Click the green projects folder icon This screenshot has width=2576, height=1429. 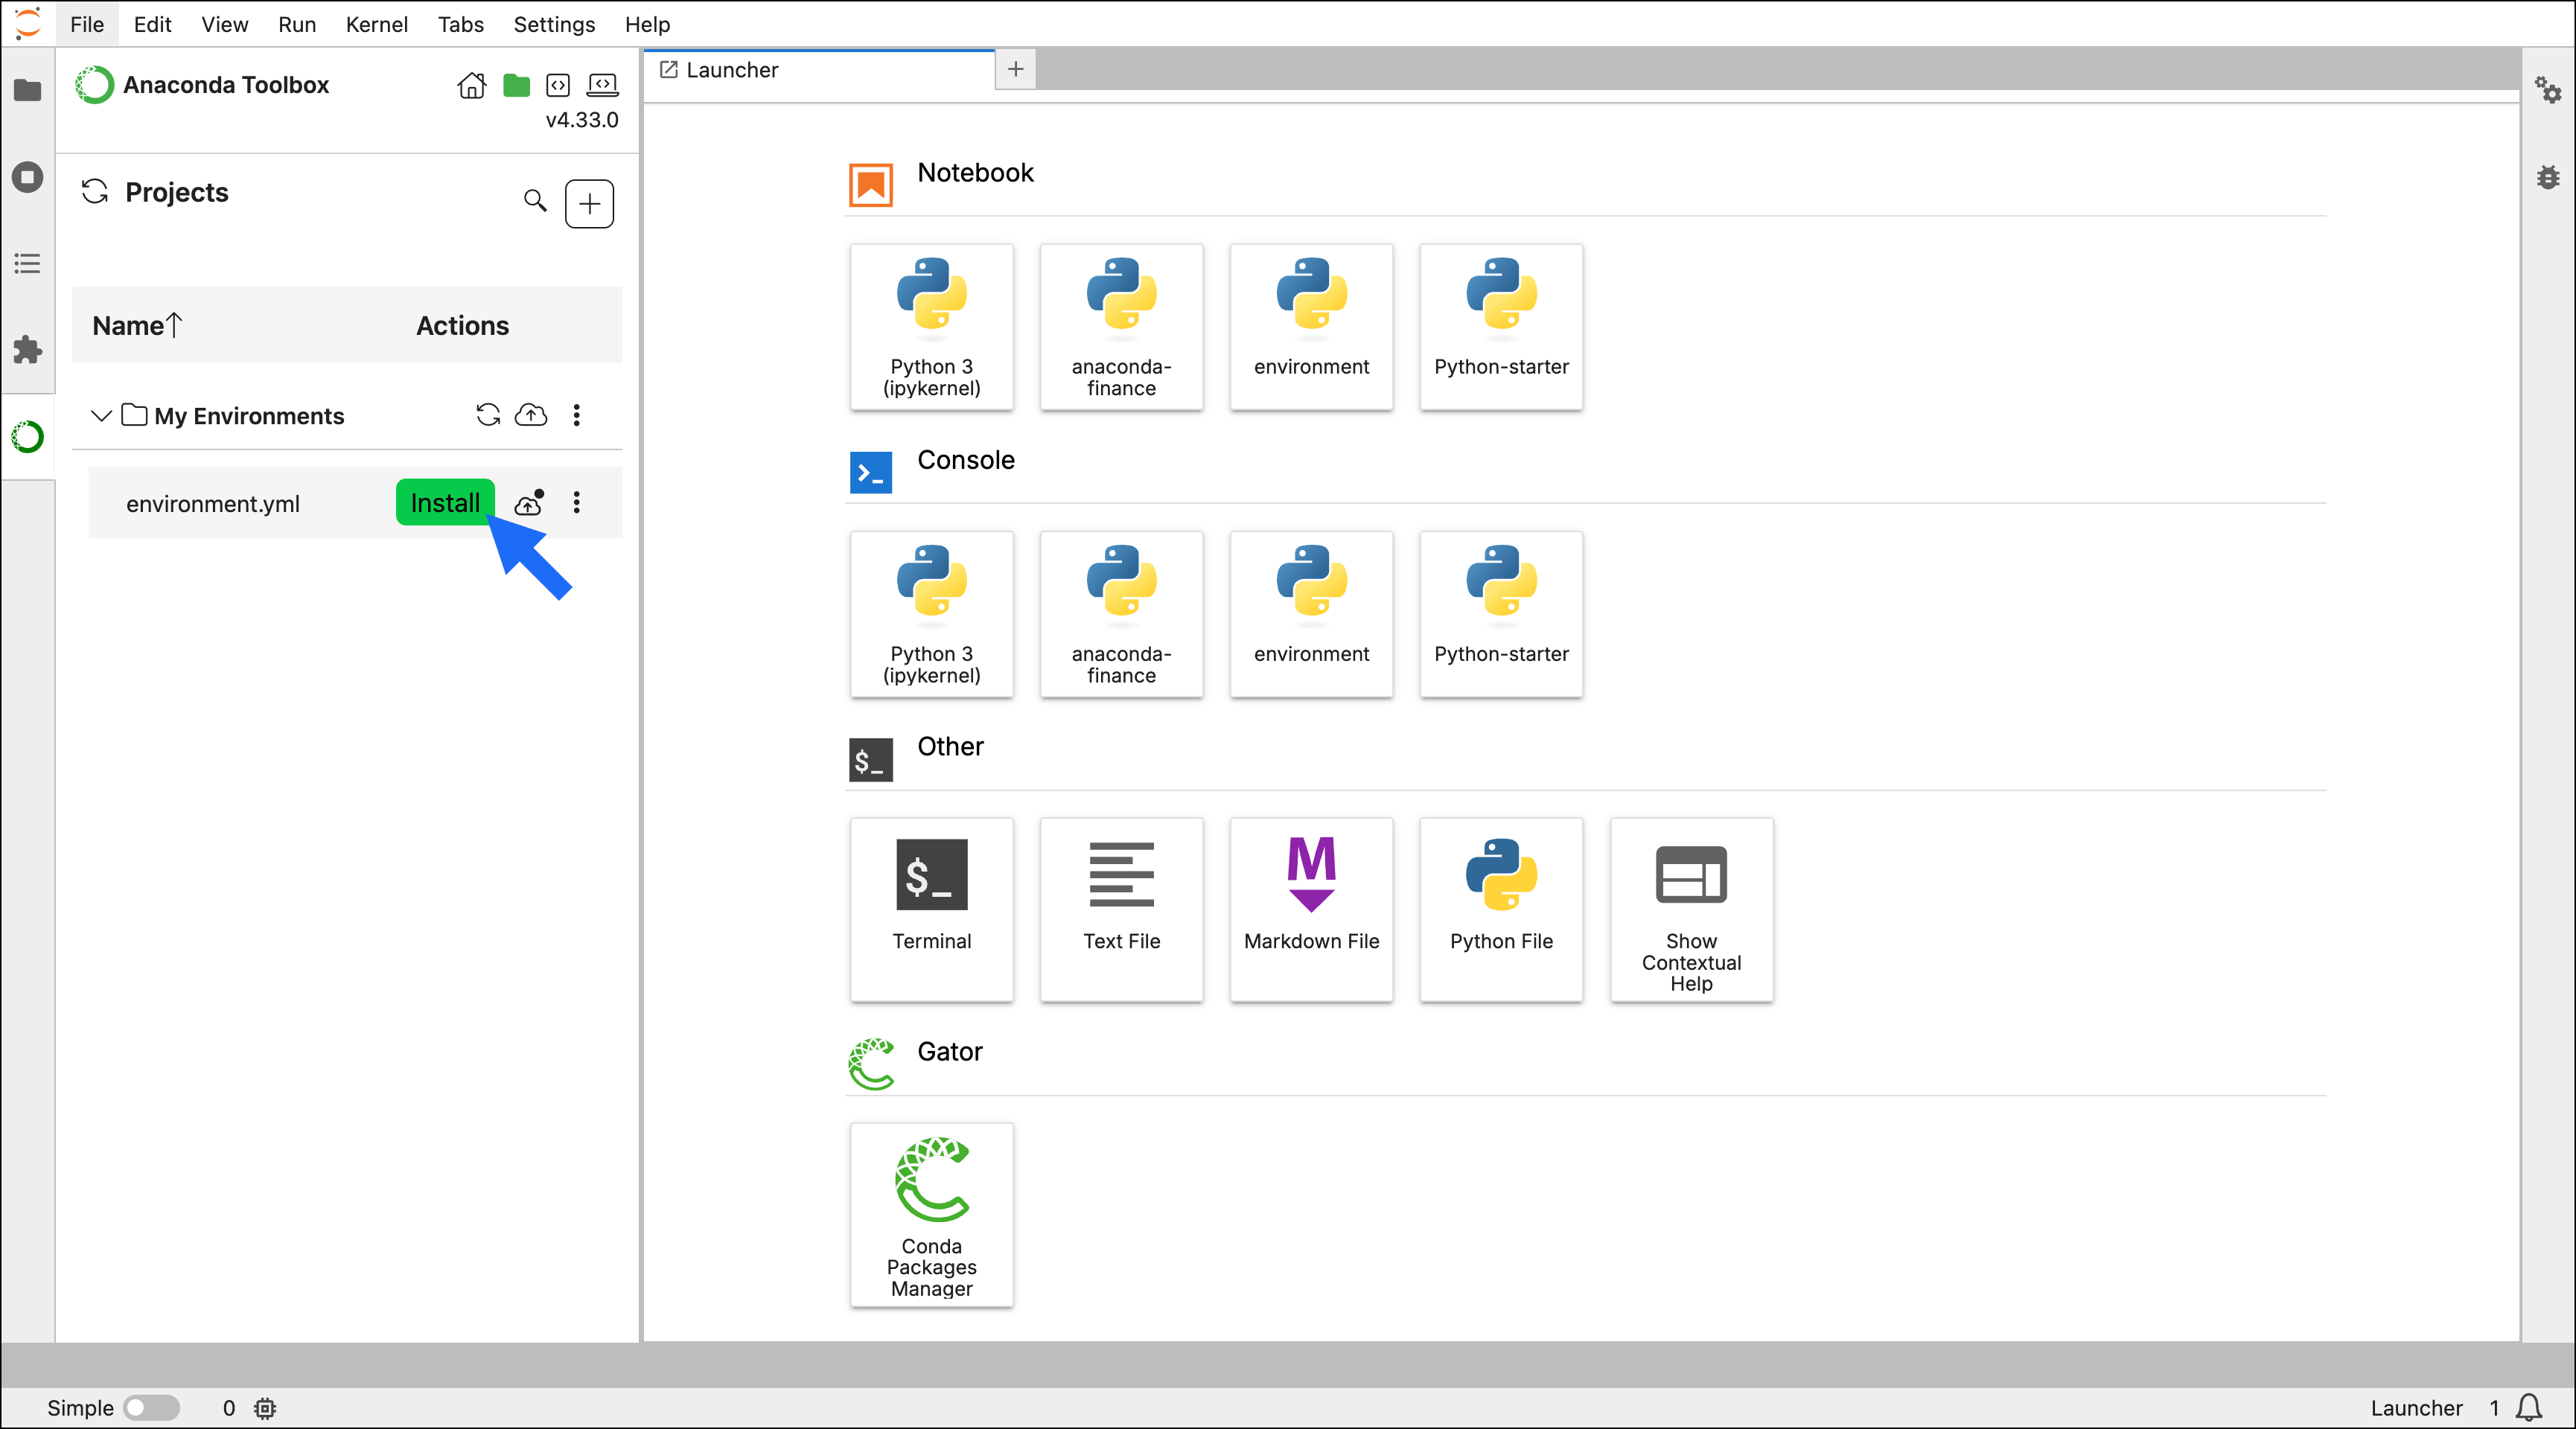click(x=516, y=86)
